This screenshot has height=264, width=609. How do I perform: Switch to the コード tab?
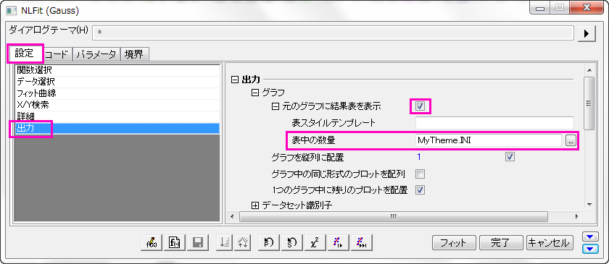point(57,55)
